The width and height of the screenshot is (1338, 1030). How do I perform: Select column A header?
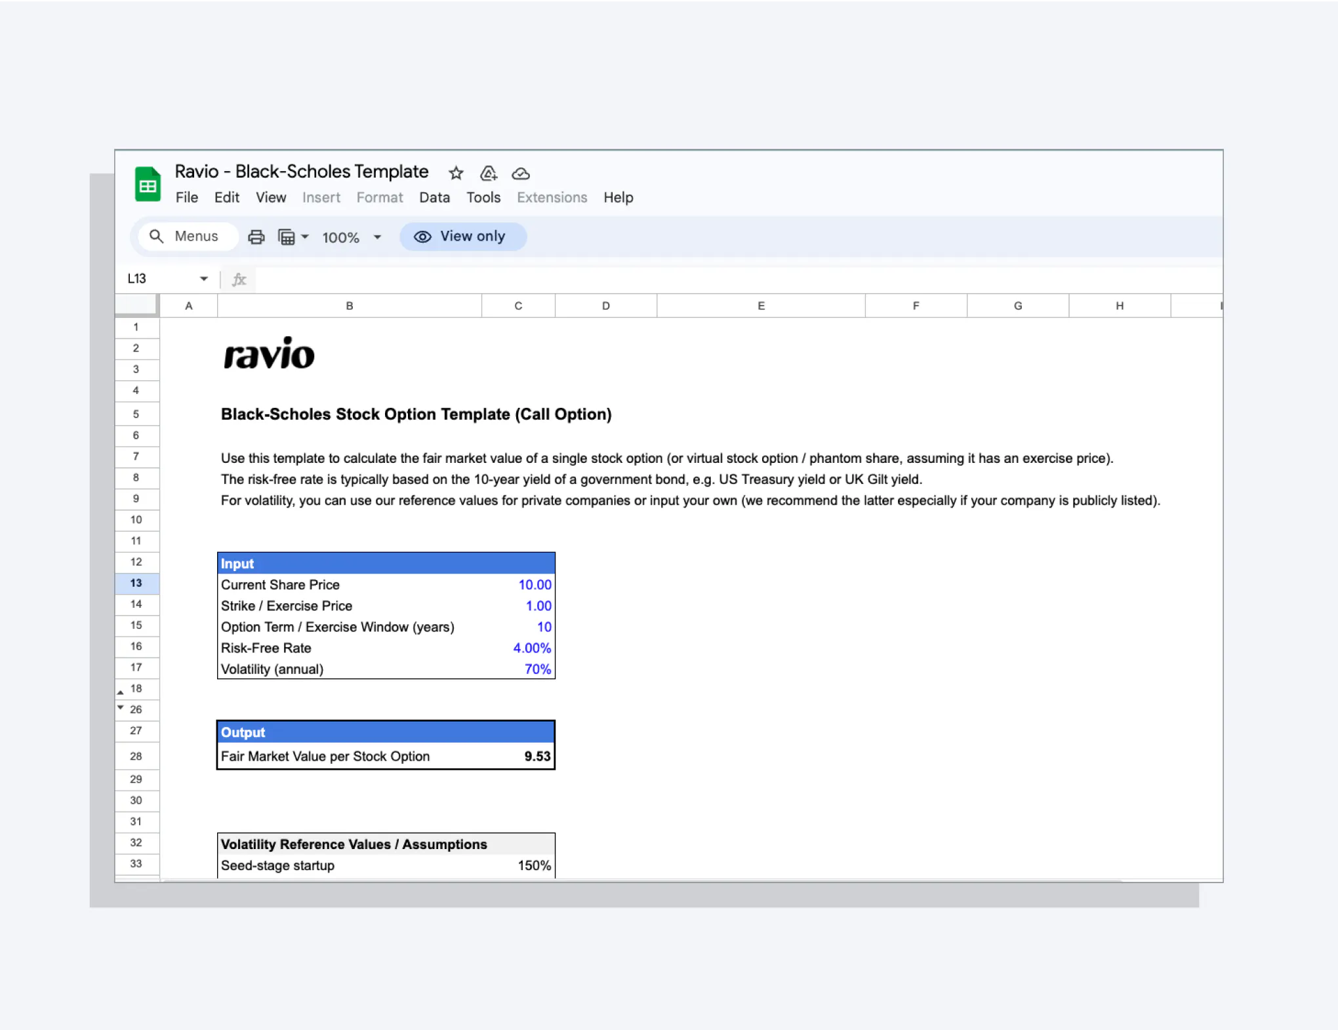189,306
